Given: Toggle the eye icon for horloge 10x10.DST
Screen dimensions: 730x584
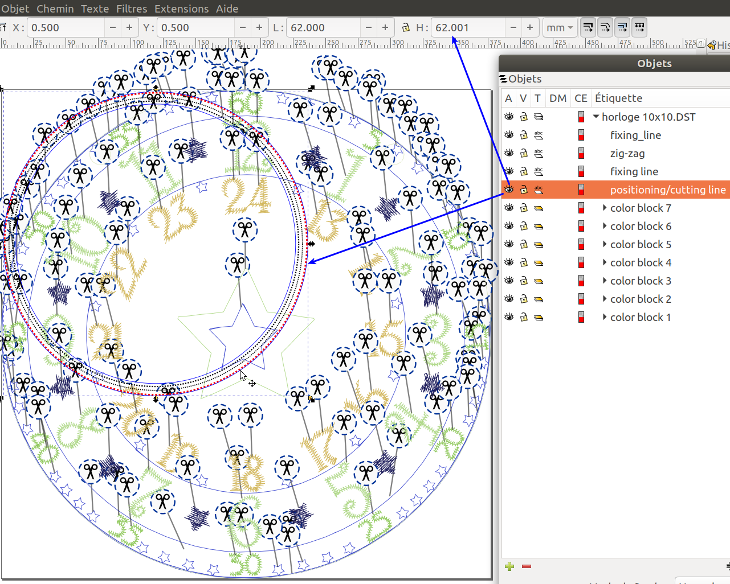Looking at the screenshot, I should pyautogui.click(x=509, y=117).
